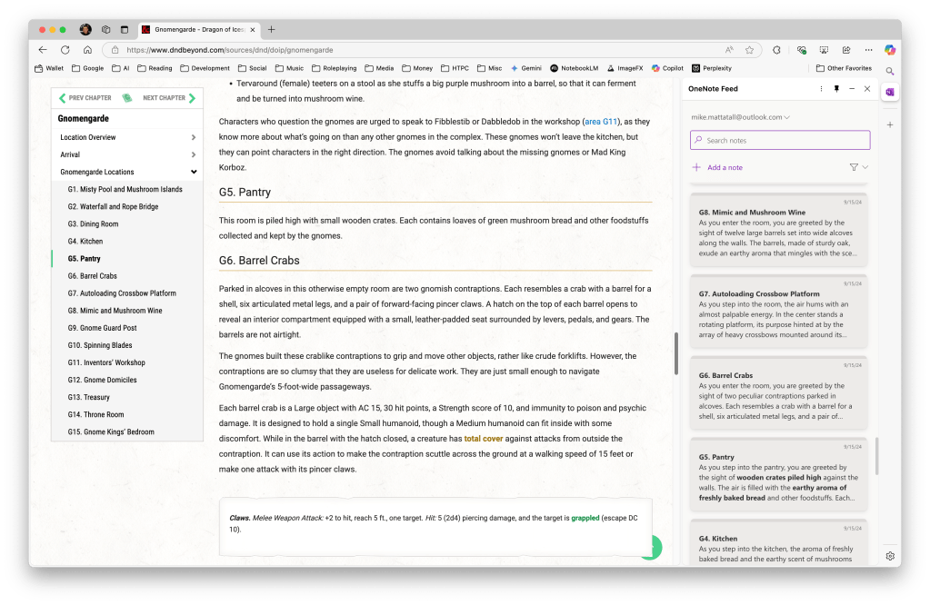Click Add a note button
This screenshot has height=605, width=930.
coord(718,167)
